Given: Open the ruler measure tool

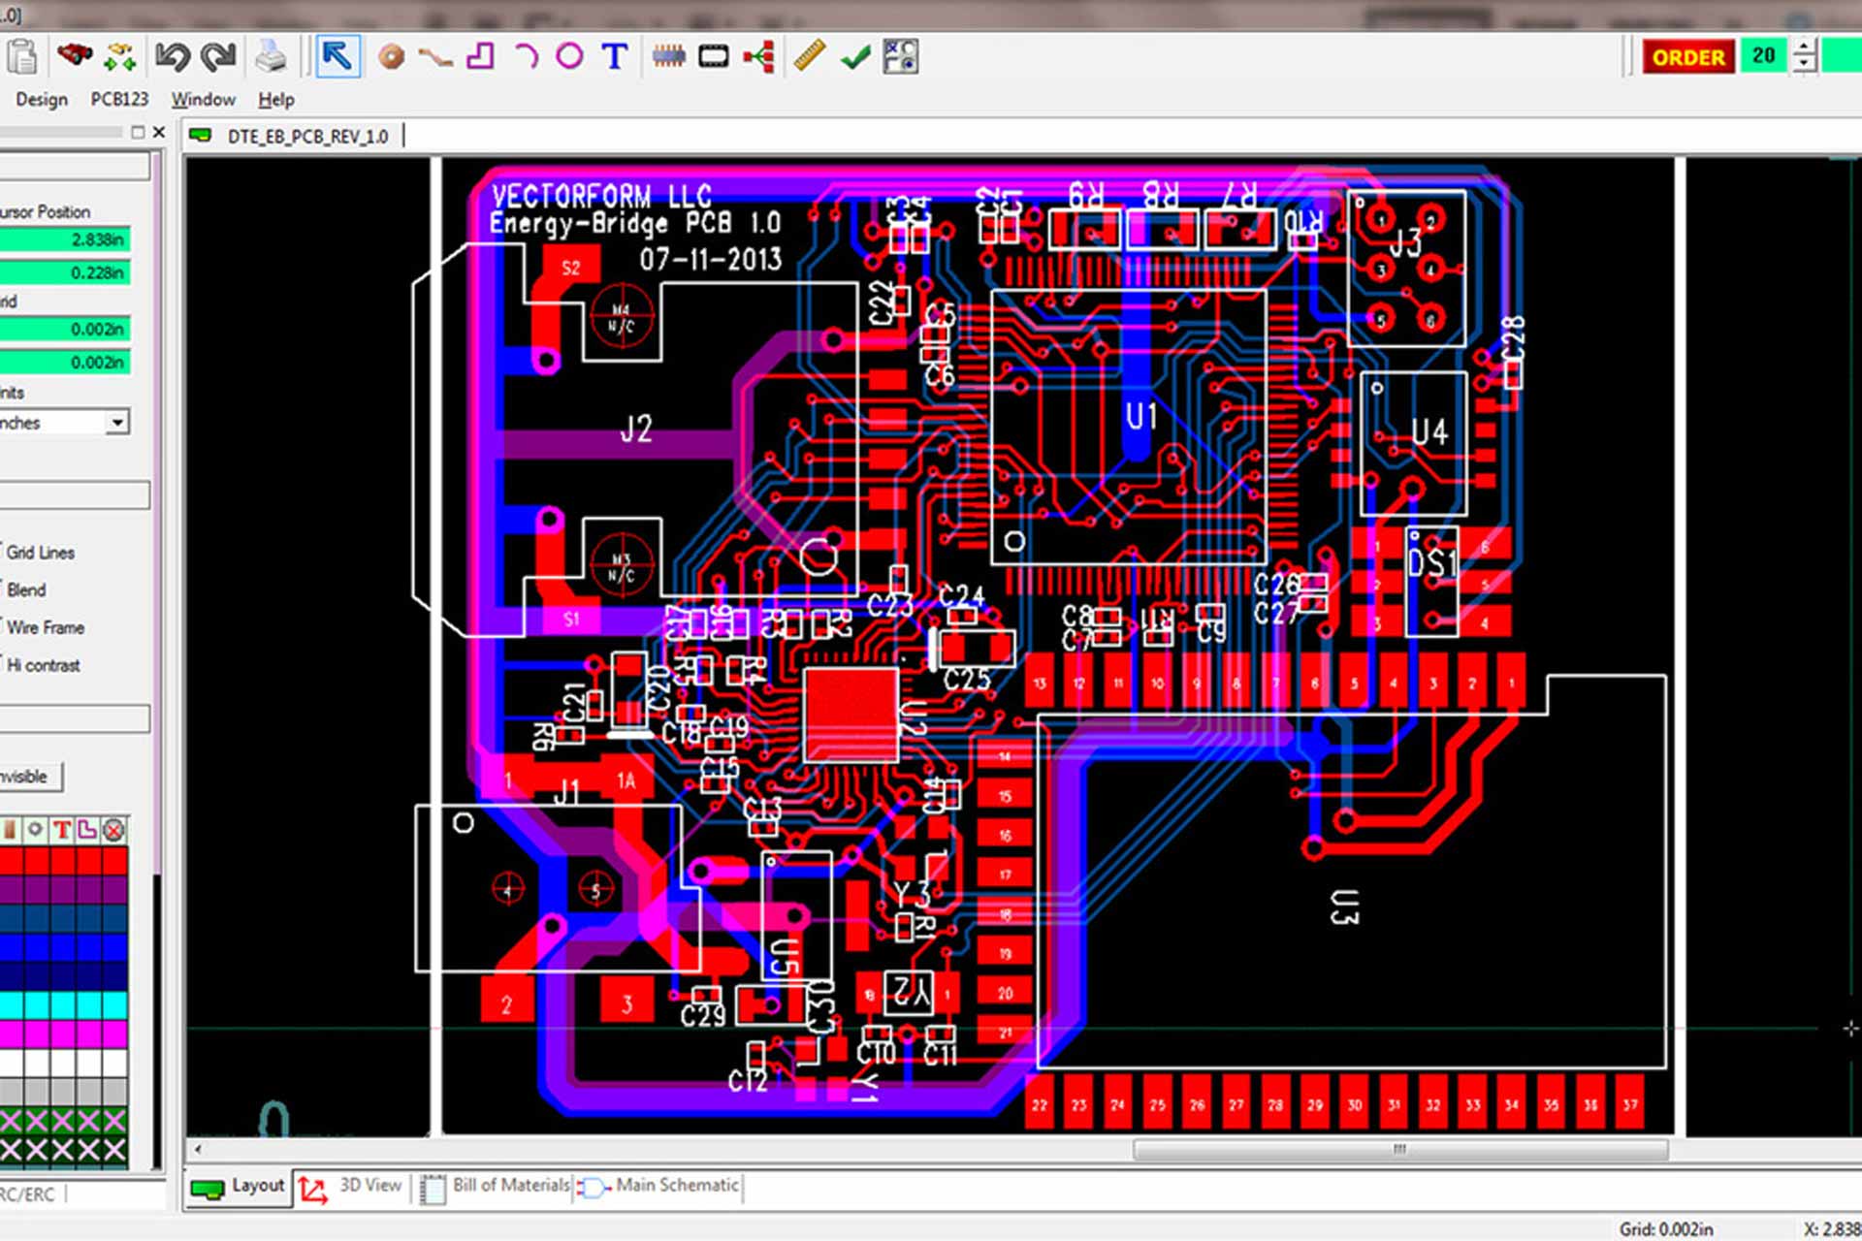Looking at the screenshot, I should [x=809, y=56].
